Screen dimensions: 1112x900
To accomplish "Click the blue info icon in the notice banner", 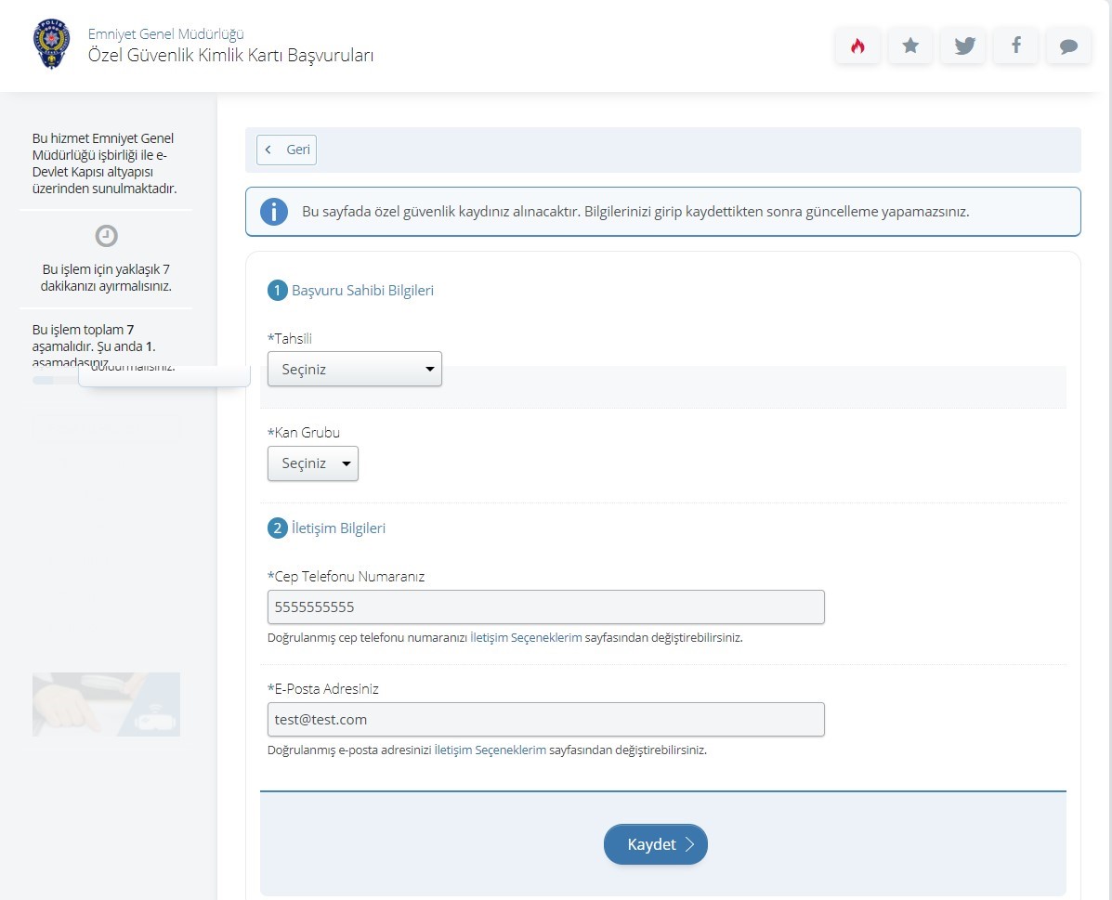I will (273, 212).
